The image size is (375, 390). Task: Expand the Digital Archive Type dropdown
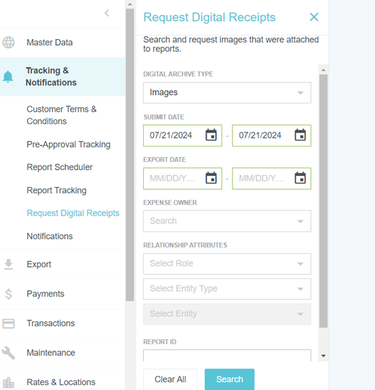coord(227,93)
